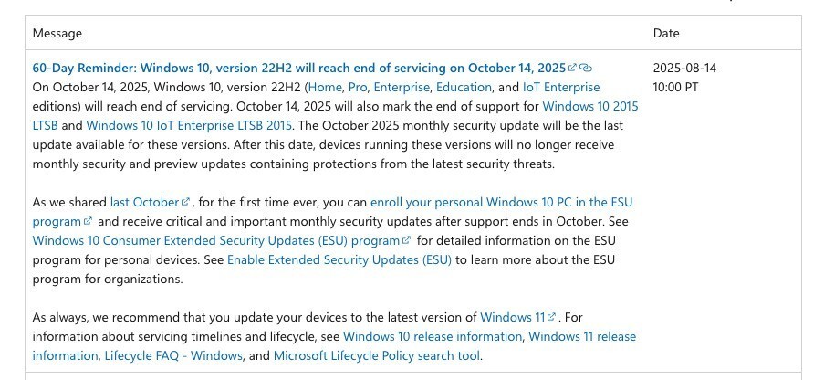Click the external icon beside Windows 11 link
Image resolution: width=824 pixels, height=380 pixels.
tap(551, 317)
